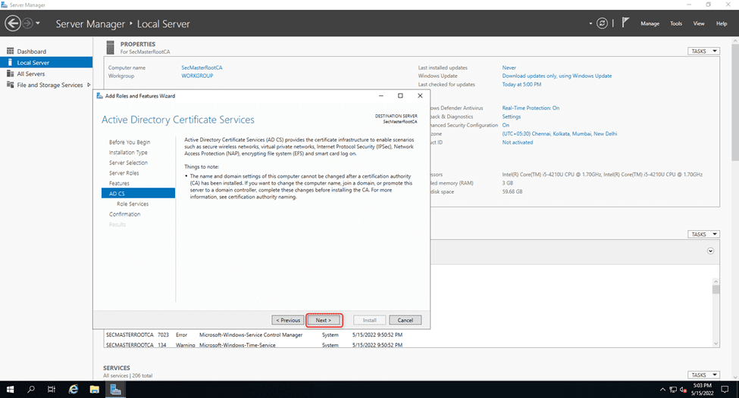Click the WORKGROUP link
This screenshot has width=739, height=398.
tap(197, 76)
